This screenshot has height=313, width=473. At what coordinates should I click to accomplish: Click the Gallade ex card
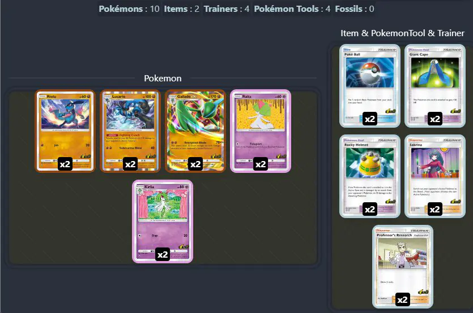(195, 131)
